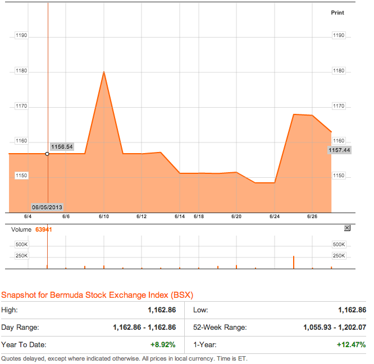Image resolution: width=374 pixels, height=364 pixels.
Task: Click the 1-Year +12.47% value
Action: (x=352, y=344)
